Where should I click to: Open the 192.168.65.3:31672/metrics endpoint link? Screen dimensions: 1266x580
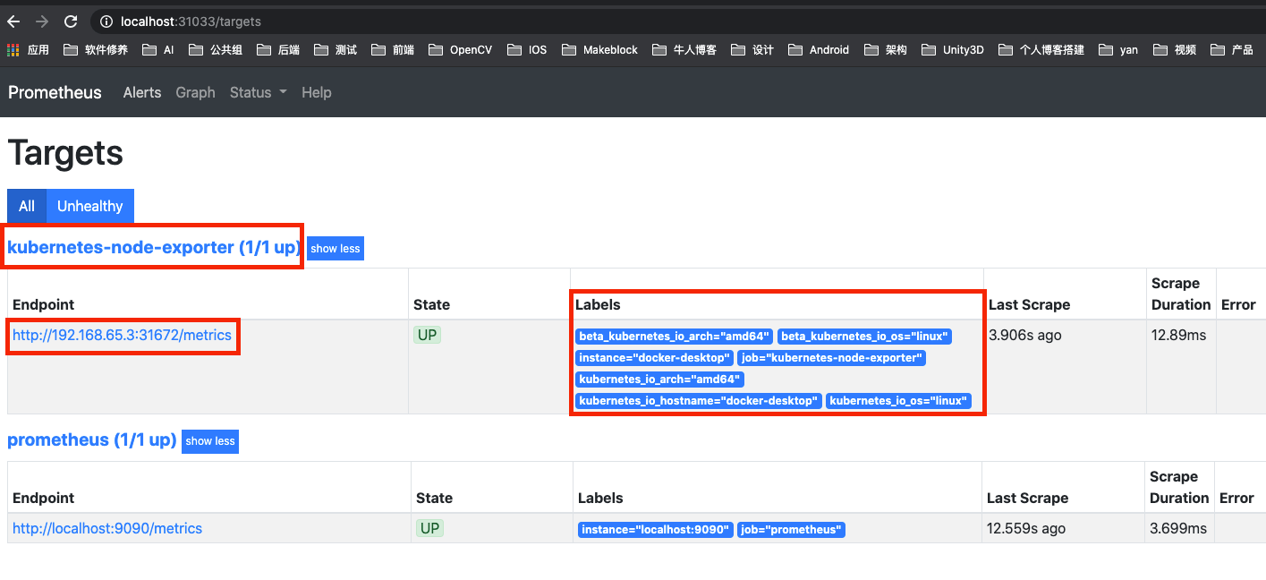122,336
